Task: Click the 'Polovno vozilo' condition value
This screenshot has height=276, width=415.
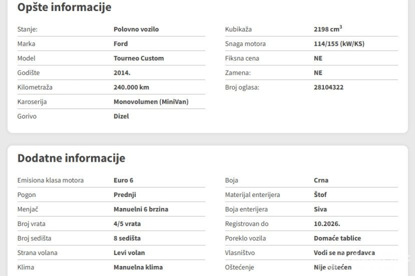Action: coord(136,29)
